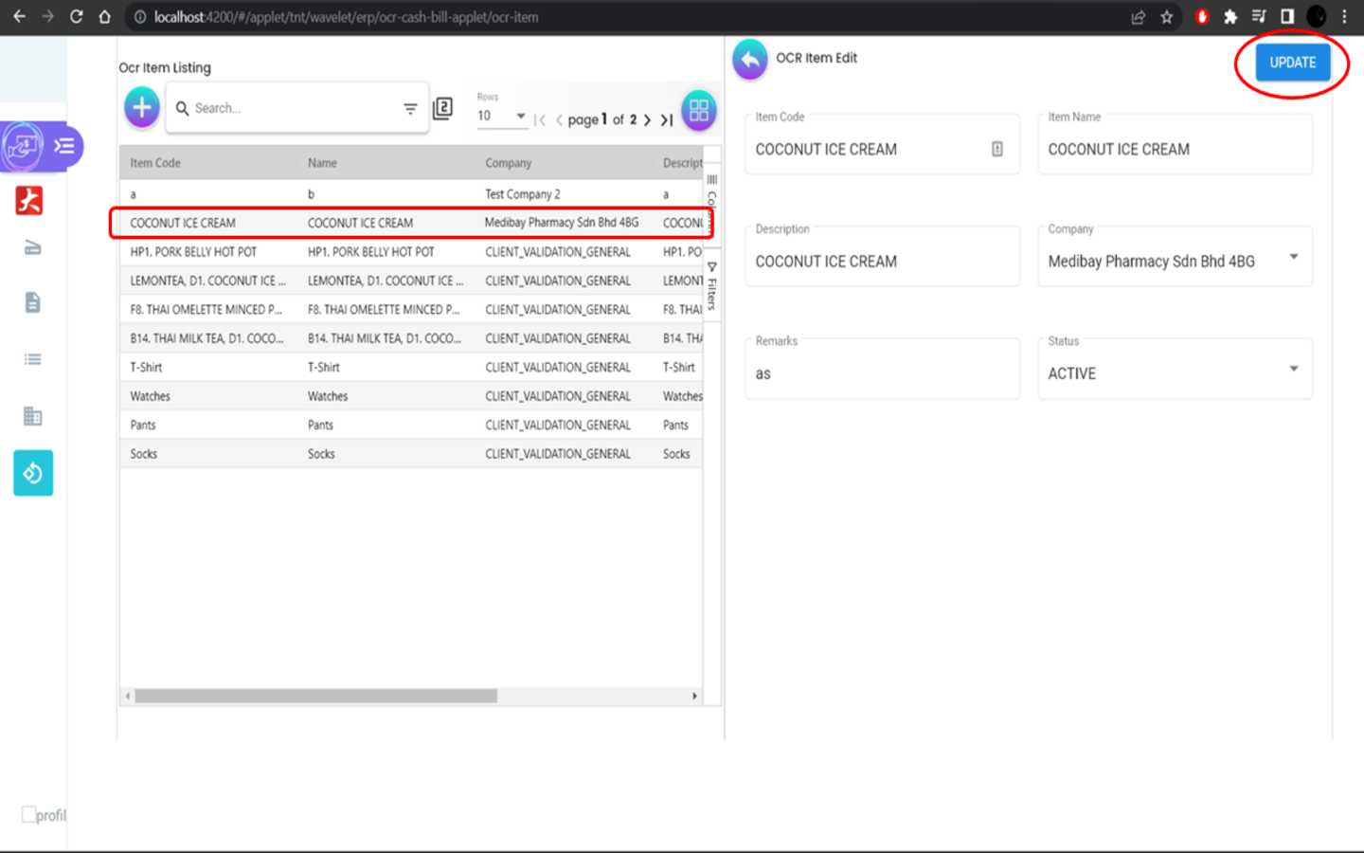Click the list icon in the sidebar

[x=32, y=359]
